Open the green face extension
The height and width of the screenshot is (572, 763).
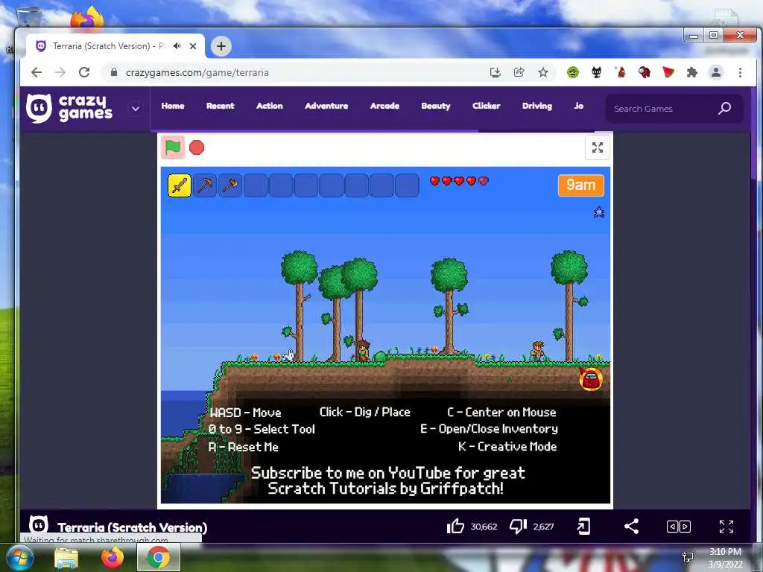(x=573, y=72)
